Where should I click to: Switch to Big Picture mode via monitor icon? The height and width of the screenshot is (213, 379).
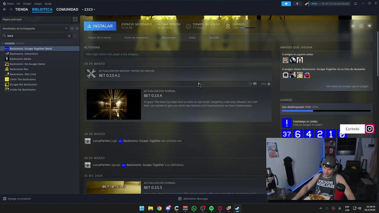(355, 4)
